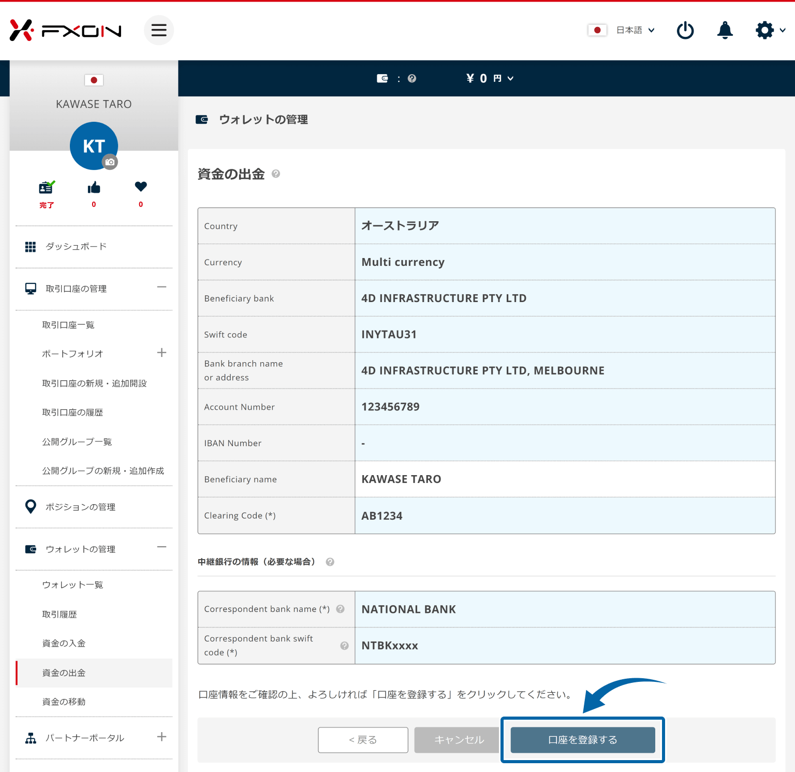This screenshot has width=795, height=772.
Task: Click the Country value オーストラリア
Action: [x=400, y=225]
